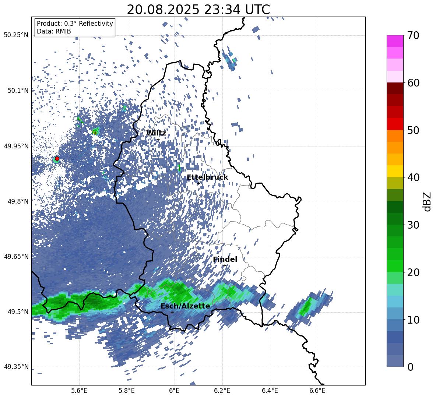Click the Wiltz city label
Viewport: 436px width, 398px height.
[x=156, y=133]
